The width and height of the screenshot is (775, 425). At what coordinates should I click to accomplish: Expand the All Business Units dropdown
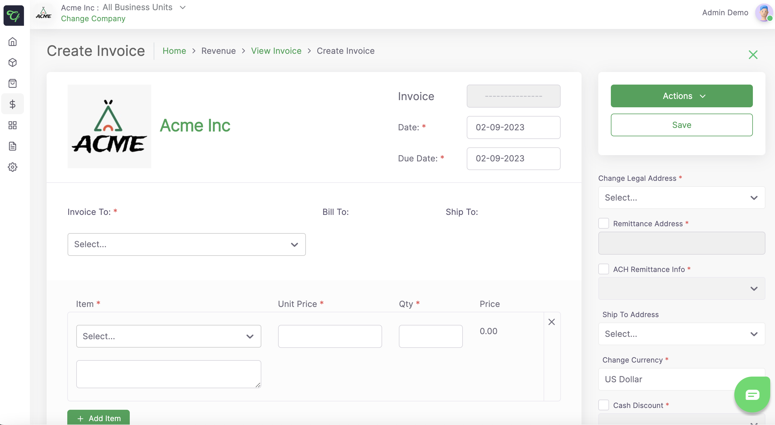(183, 7)
